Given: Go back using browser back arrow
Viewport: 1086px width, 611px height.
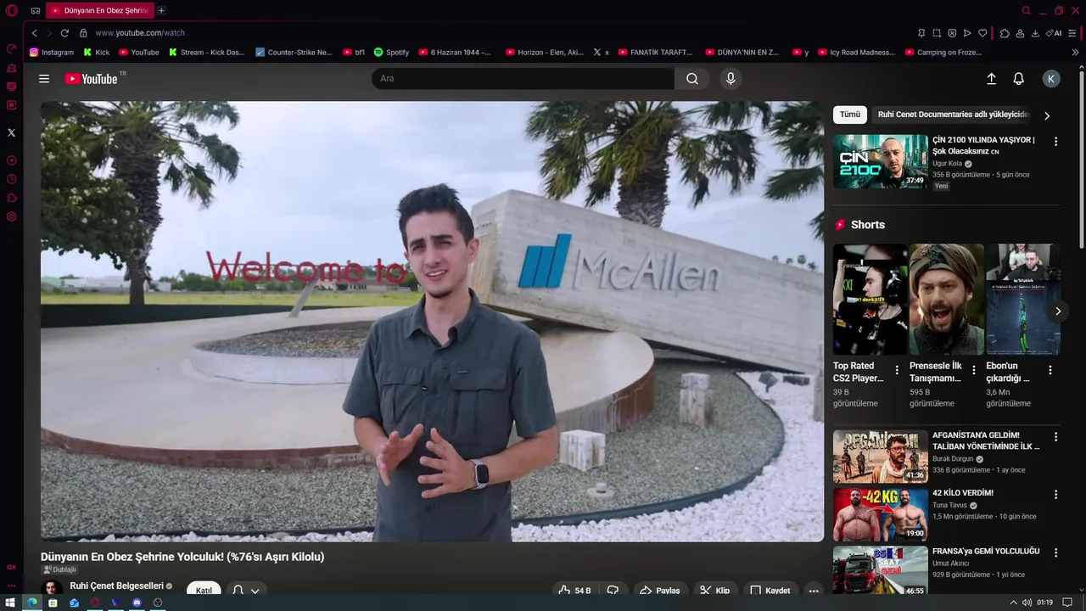Looking at the screenshot, I should click(x=34, y=33).
